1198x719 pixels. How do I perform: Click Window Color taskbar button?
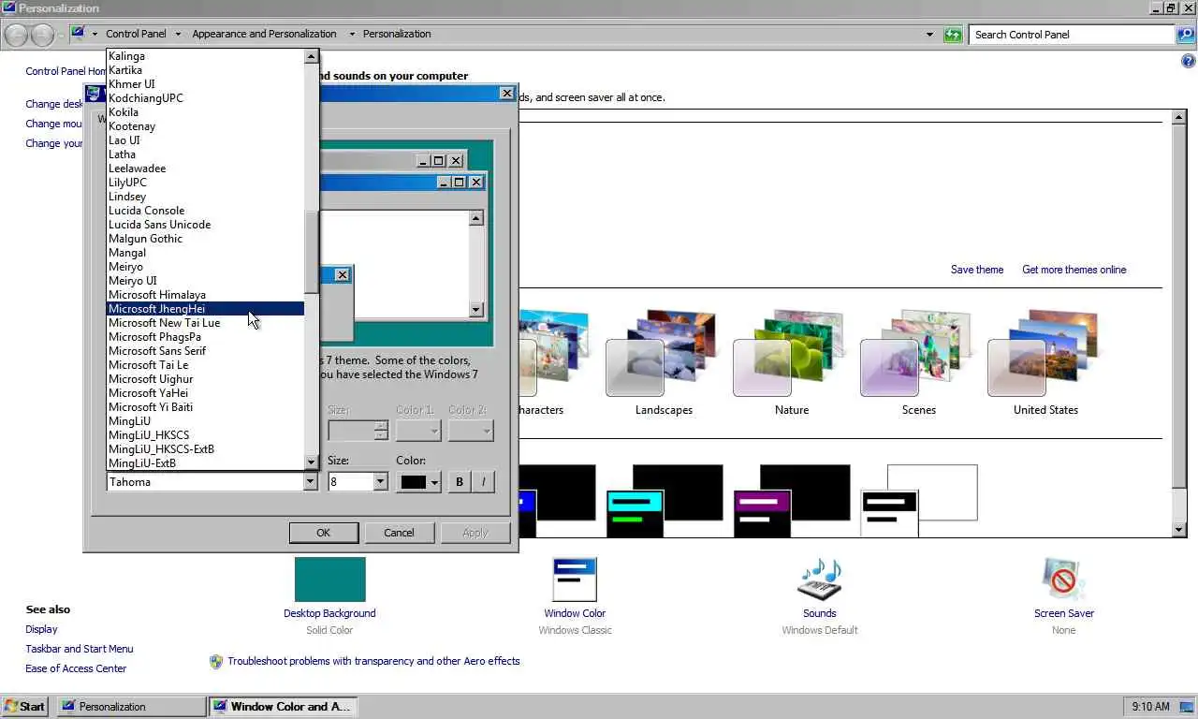coord(283,707)
